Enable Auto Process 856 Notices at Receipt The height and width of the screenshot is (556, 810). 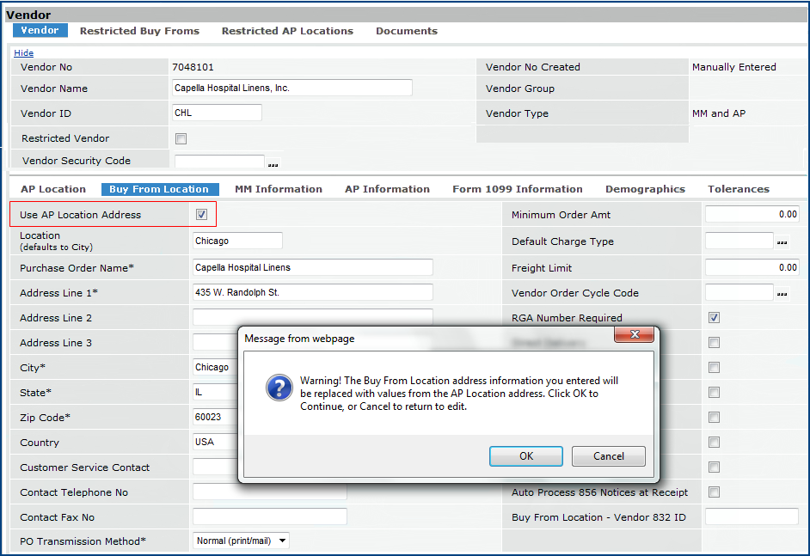coord(714,492)
